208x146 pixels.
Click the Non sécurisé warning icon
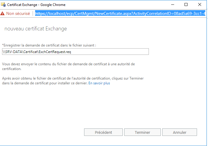2,13
